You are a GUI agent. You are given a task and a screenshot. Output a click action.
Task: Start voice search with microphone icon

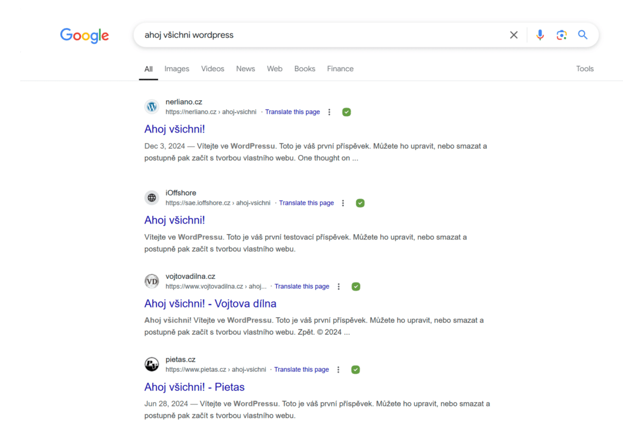(x=540, y=35)
